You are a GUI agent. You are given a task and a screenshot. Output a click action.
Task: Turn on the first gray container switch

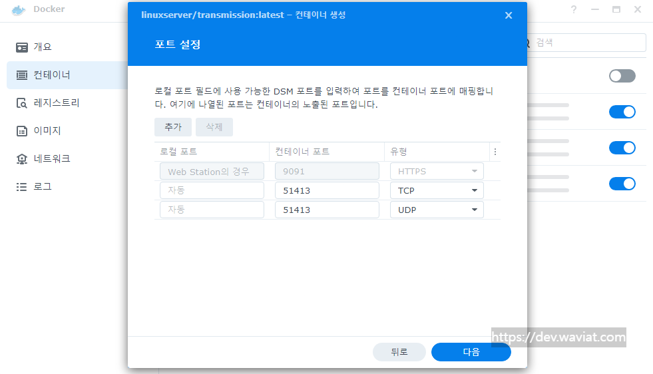622,77
